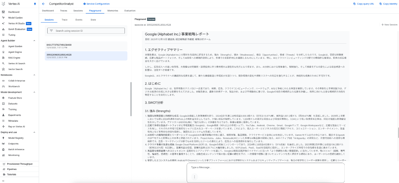Open Service Configuration
Screen dimensions: 399x183
[x=96, y=4]
